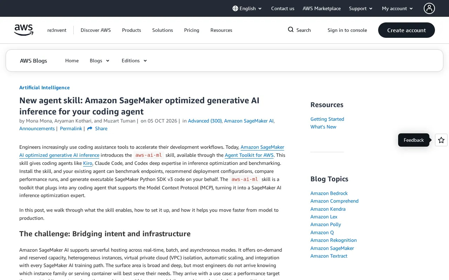Open the user profile avatar icon
This screenshot has height=280, width=449.
click(429, 8)
